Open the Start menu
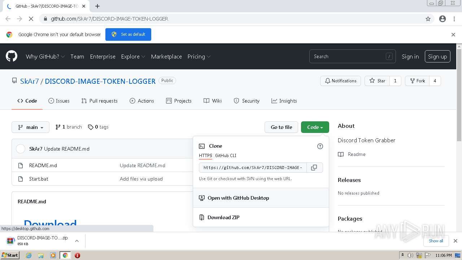Viewport: 462px width, 260px height. [x=10, y=255]
